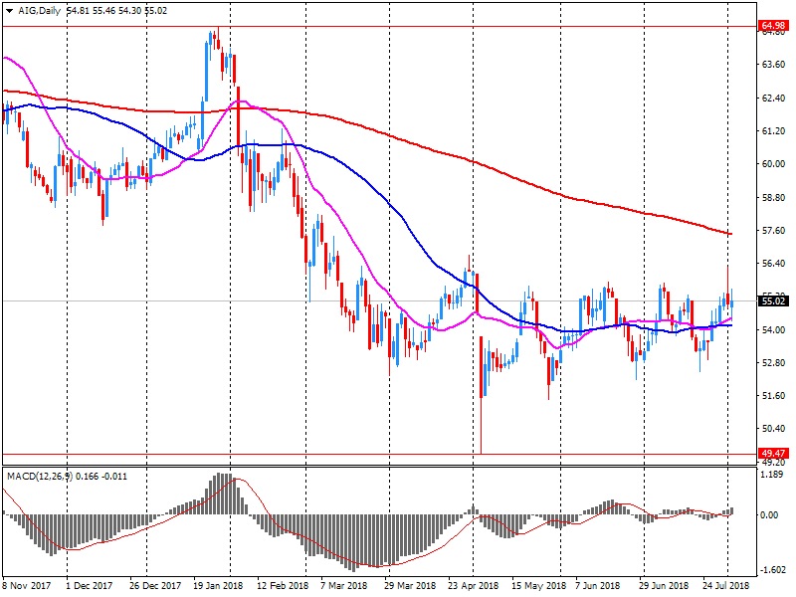
Task: Select the 50.40 price scale value
Action: coord(773,429)
